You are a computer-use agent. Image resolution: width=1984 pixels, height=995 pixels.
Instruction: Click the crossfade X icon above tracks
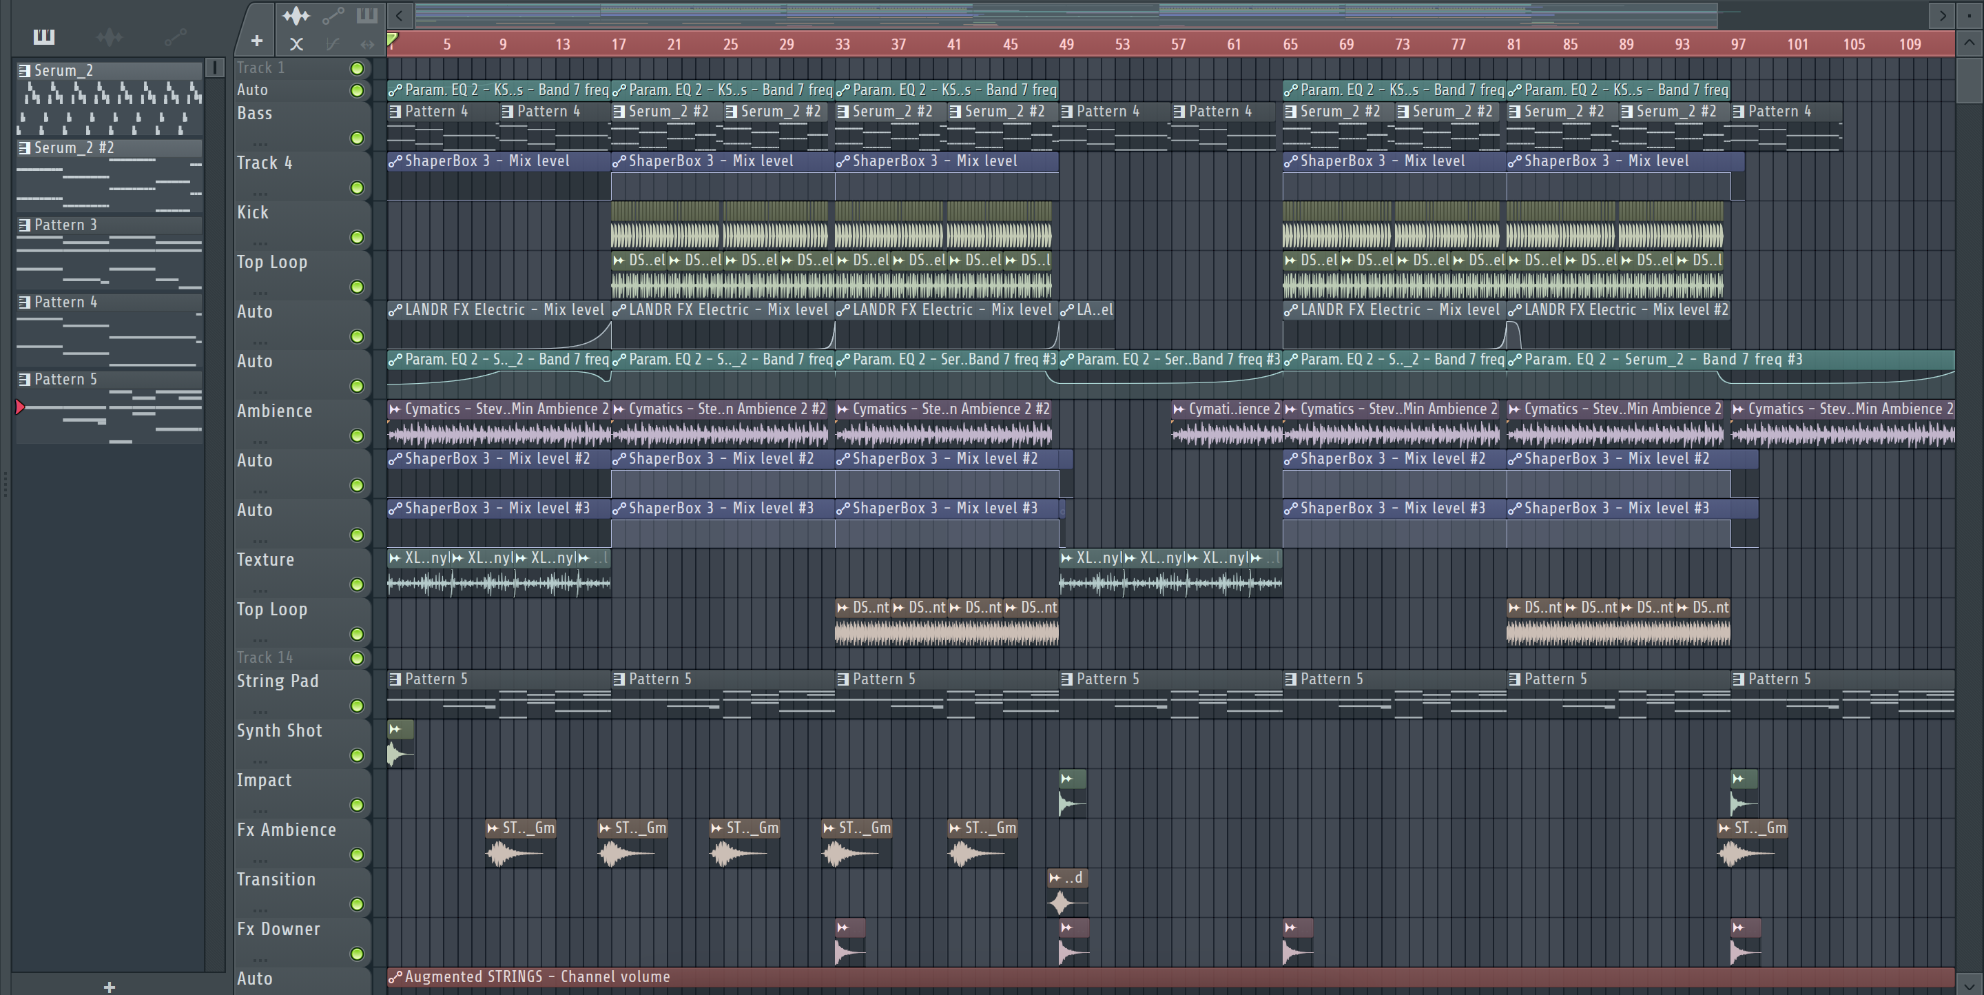(296, 44)
